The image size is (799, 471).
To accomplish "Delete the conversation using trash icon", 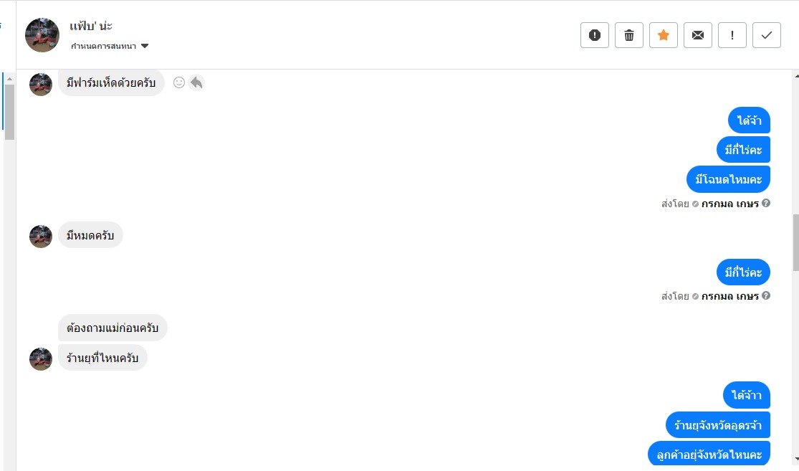I will tap(629, 35).
